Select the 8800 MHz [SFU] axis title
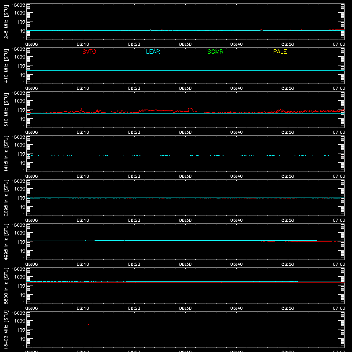352x352 pixels. (x=6, y=286)
